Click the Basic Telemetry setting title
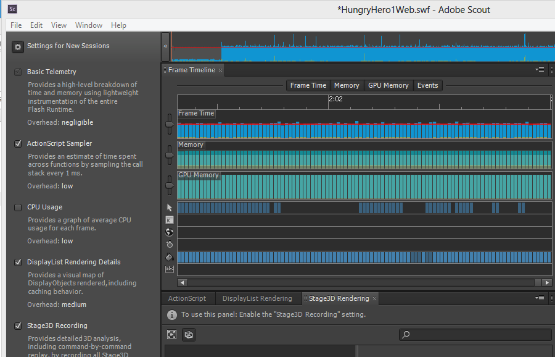 pos(52,72)
